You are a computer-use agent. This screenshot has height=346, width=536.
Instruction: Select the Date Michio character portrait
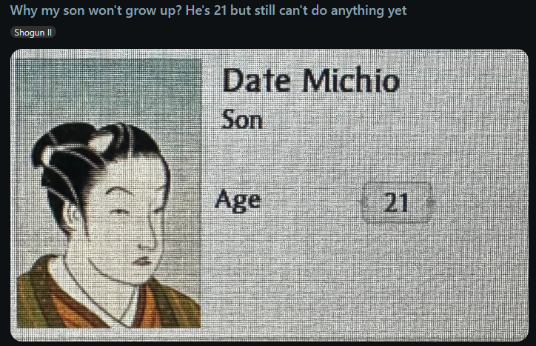click(109, 193)
